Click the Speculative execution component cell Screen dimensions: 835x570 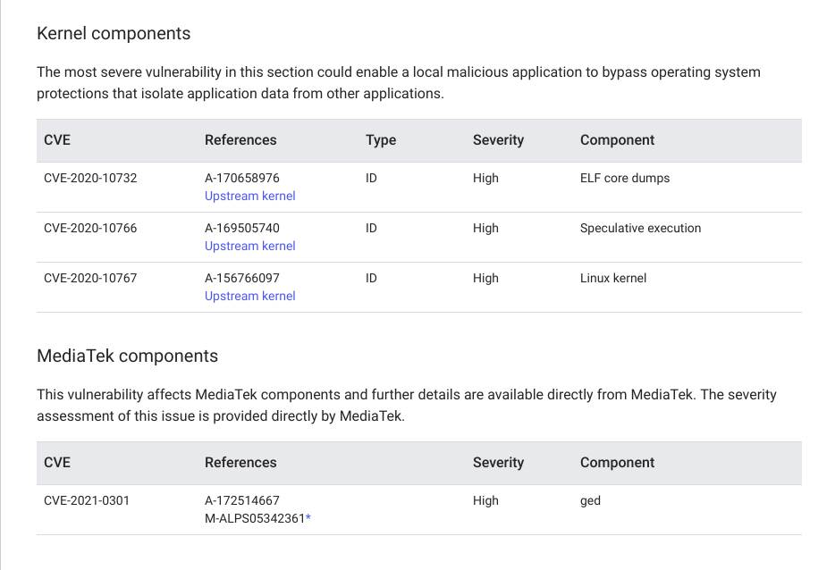[640, 228]
